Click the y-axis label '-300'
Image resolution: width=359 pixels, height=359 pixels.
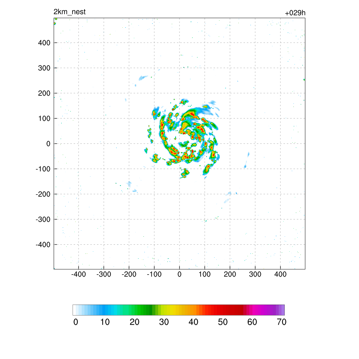[x=43, y=219]
